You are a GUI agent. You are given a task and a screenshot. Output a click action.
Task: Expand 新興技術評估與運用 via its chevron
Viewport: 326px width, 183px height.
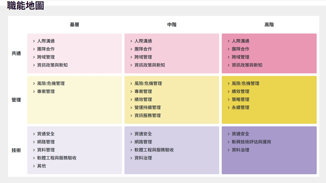[x=228, y=142]
